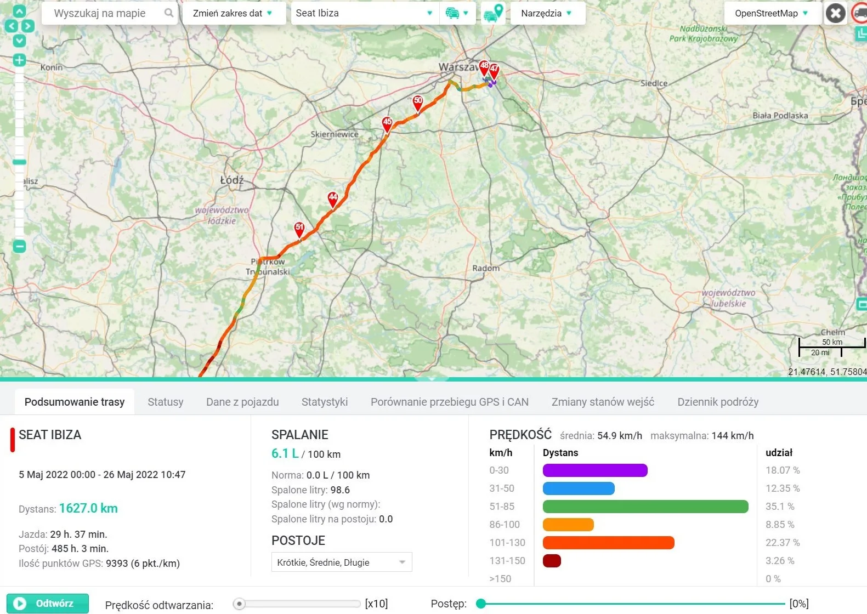Click route stop marker 44

(333, 200)
